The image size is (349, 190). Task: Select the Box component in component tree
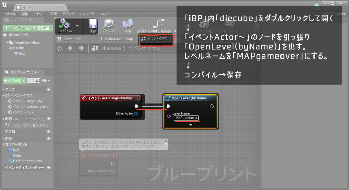pyautogui.click(x=21, y=53)
